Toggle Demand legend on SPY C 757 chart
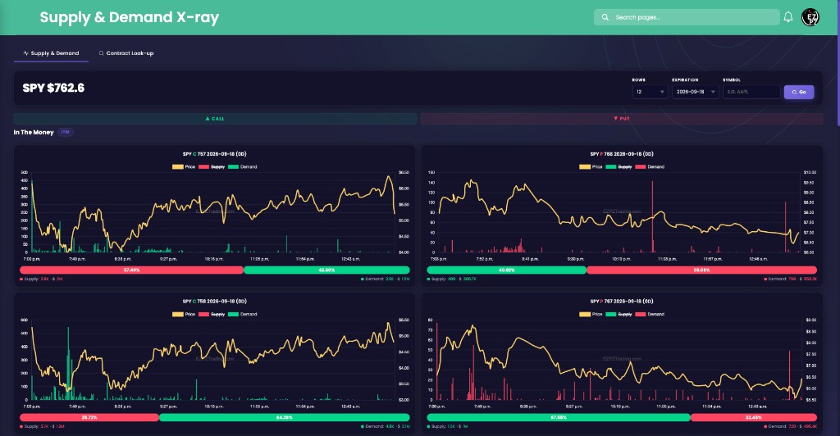This screenshot has height=436, width=840. click(243, 167)
